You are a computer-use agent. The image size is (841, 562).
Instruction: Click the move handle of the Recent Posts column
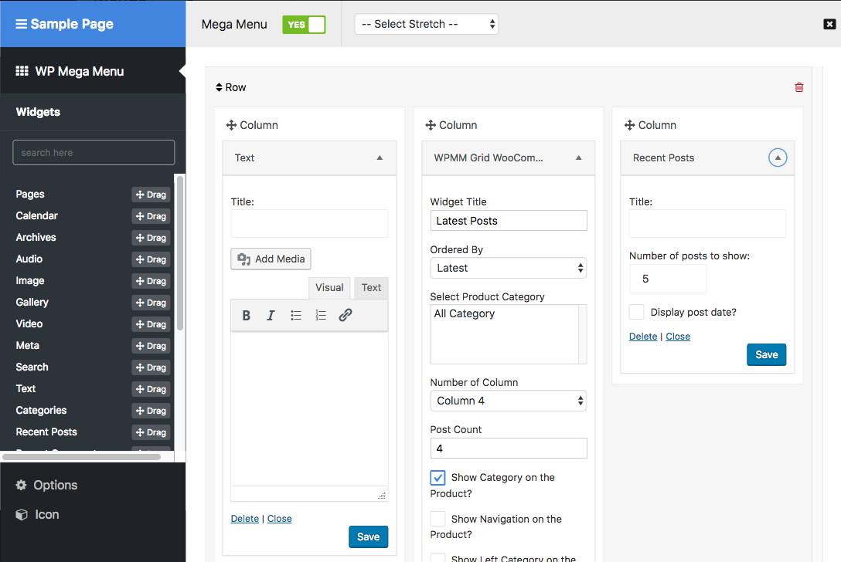click(630, 125)
